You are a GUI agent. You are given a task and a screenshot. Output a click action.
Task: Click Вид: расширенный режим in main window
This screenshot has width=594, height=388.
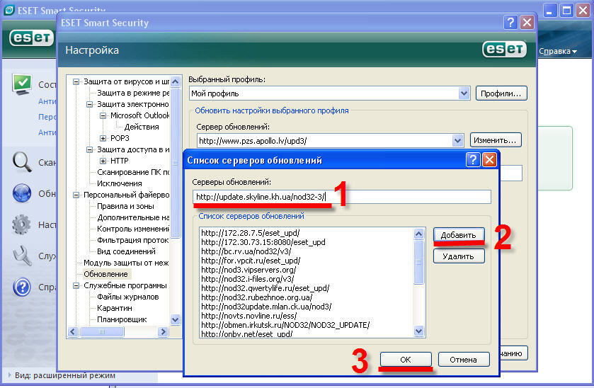click(64, 375)
